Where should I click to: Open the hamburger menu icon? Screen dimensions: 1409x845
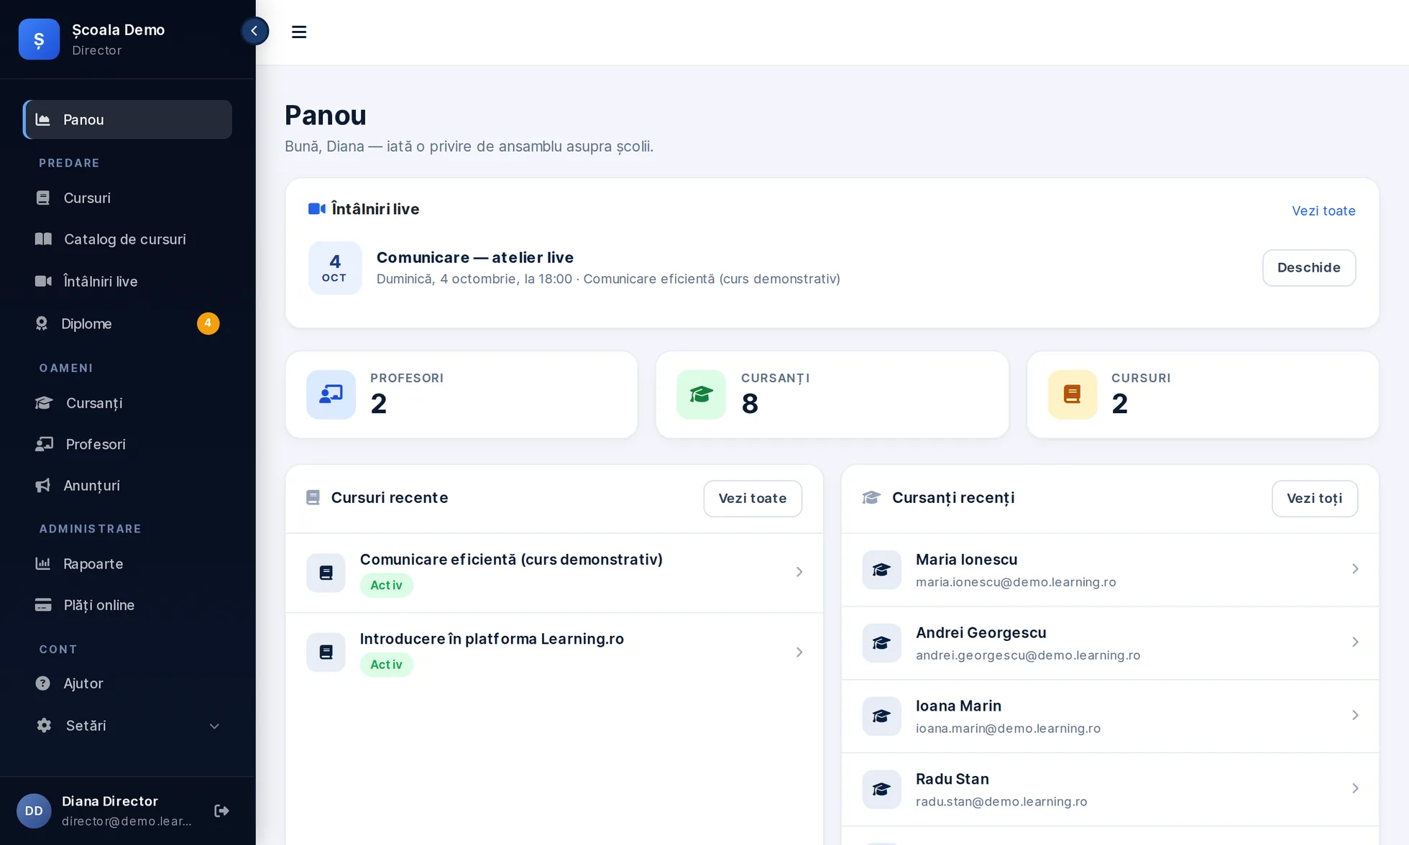point(299,32)
